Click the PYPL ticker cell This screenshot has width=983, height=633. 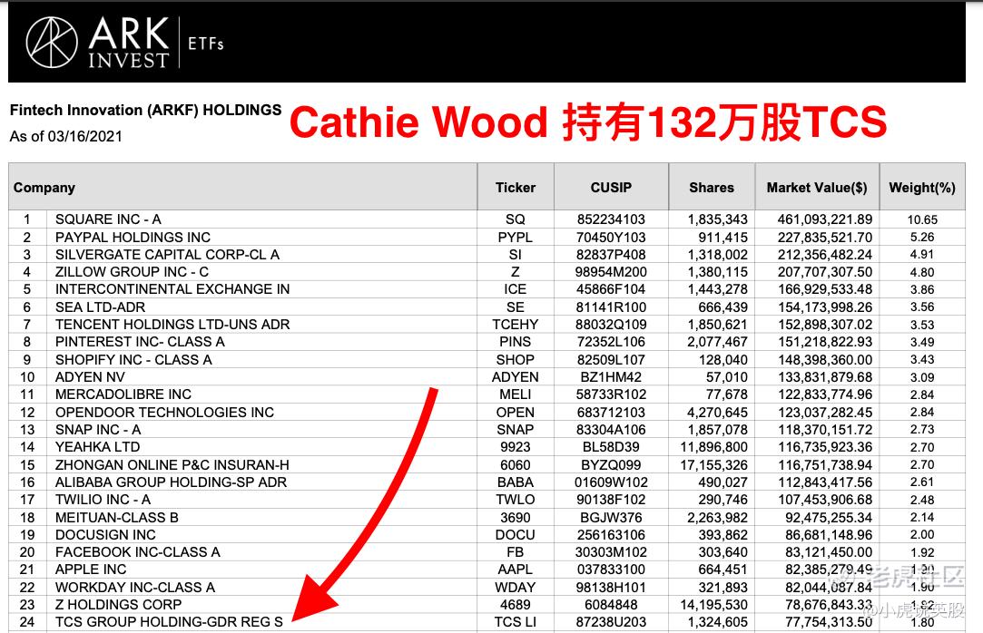[x=516, y=237]
